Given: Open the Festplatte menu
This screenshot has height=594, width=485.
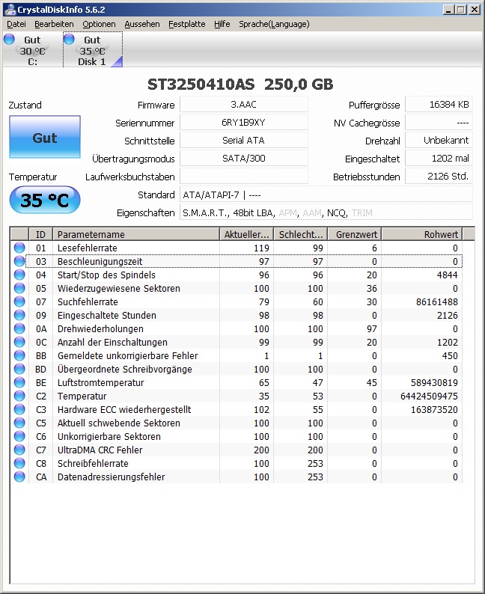Looking at the screenshot, I should coord(187,24).
